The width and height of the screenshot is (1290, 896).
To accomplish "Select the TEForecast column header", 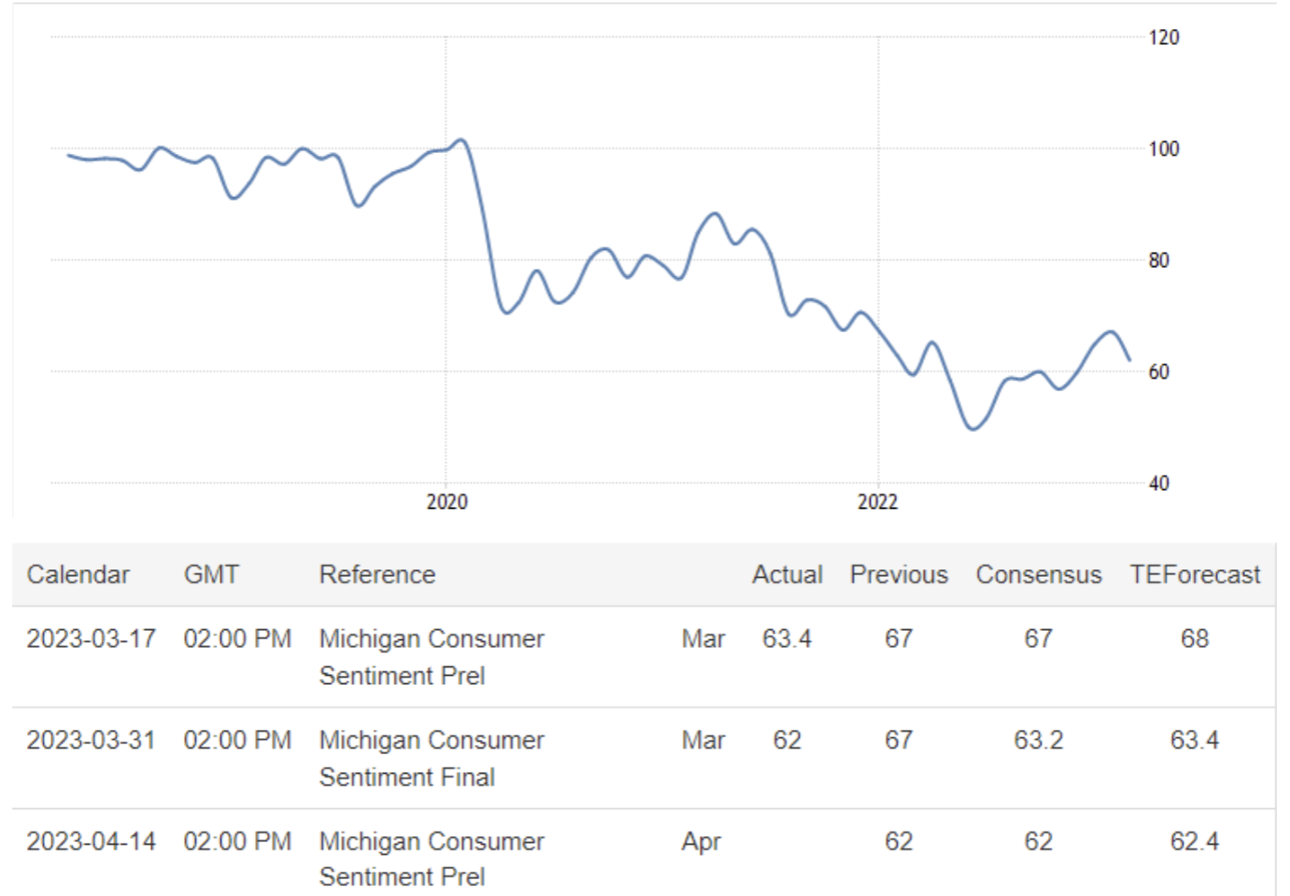I will coord(1195,574).
